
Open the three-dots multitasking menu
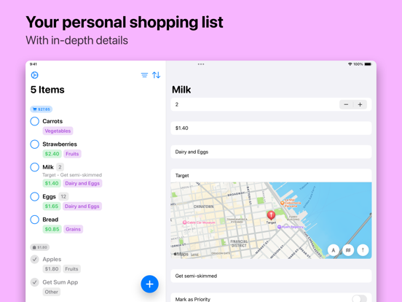point(201,64)
